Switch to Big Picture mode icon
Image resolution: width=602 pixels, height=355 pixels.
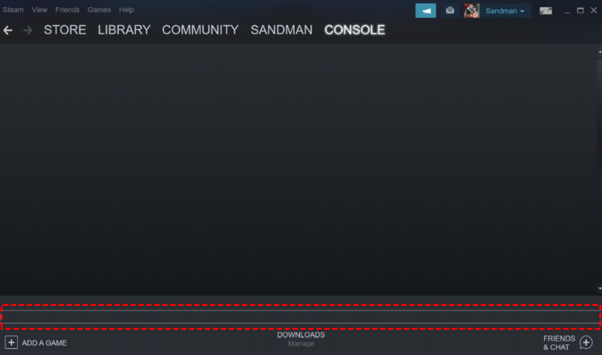[546, 11]
